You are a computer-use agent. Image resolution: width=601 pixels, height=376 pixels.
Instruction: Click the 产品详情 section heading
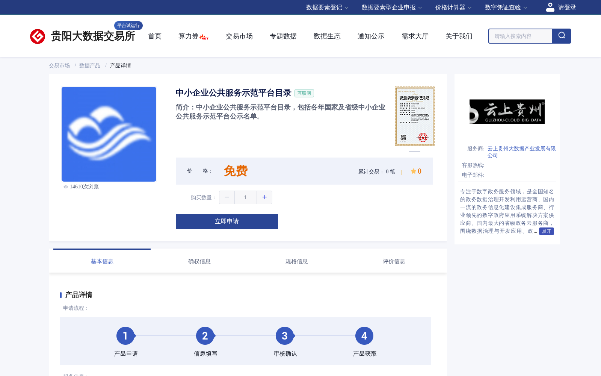pyautogui.click(x=79, y=295)
